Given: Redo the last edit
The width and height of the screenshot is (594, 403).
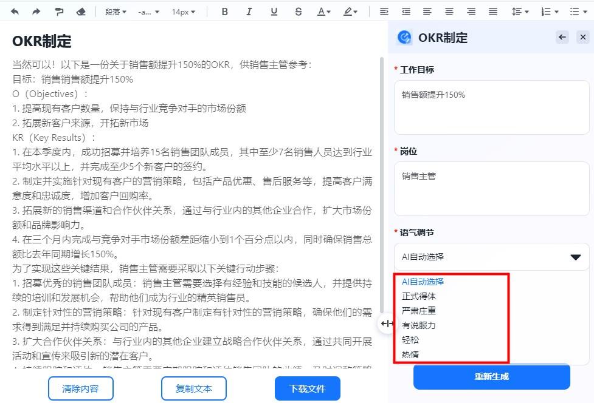Looking at the screenshot, I should coord(36,11).
